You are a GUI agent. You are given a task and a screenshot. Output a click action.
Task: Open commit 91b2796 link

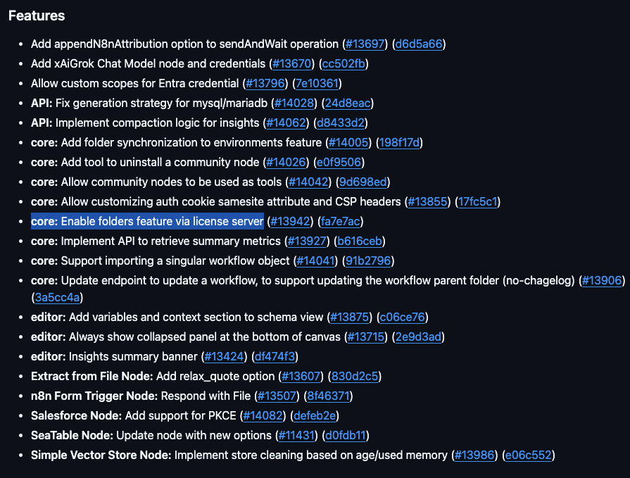[x=368, y=261]
